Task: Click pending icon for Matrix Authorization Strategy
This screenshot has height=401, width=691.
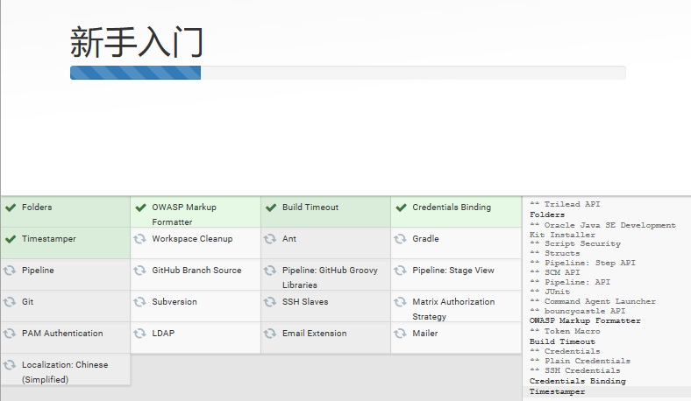Action: pyautogui.click(x=400, y=302)
